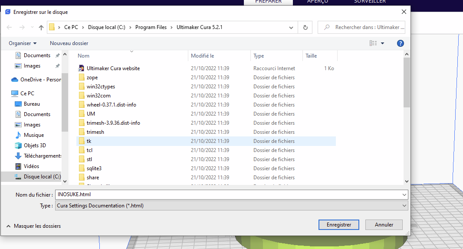Screen dimensions: 463x249
Task: Sort by Nom column header
Action: click(x=83, y=56)
